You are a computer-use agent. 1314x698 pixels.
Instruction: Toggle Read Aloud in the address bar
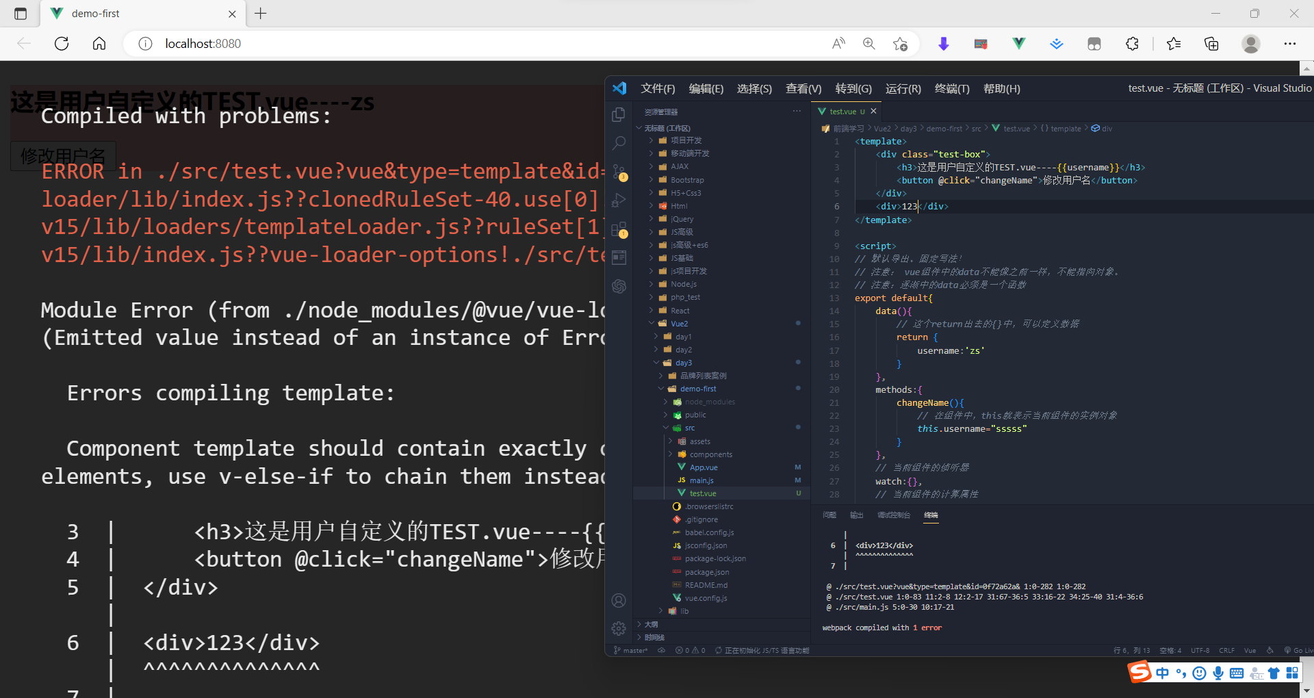click(838, 43)
